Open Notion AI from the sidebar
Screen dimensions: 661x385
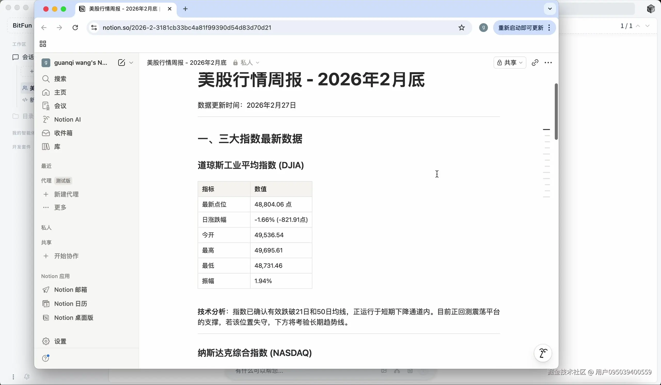tap(67, 119)
